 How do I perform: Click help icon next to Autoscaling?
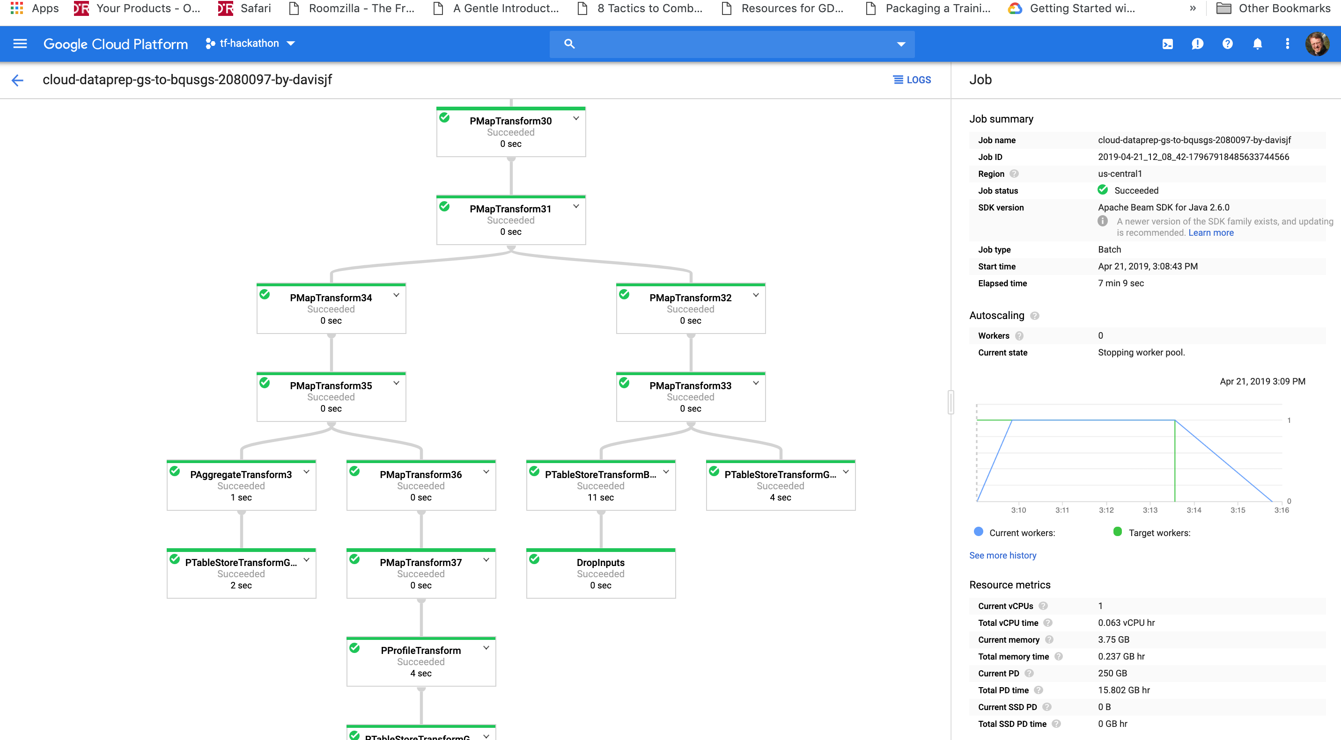1035,316
